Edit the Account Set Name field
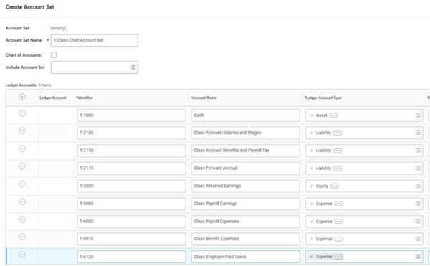430x266 pixels. pyautogui.click(x=95, y=40)
